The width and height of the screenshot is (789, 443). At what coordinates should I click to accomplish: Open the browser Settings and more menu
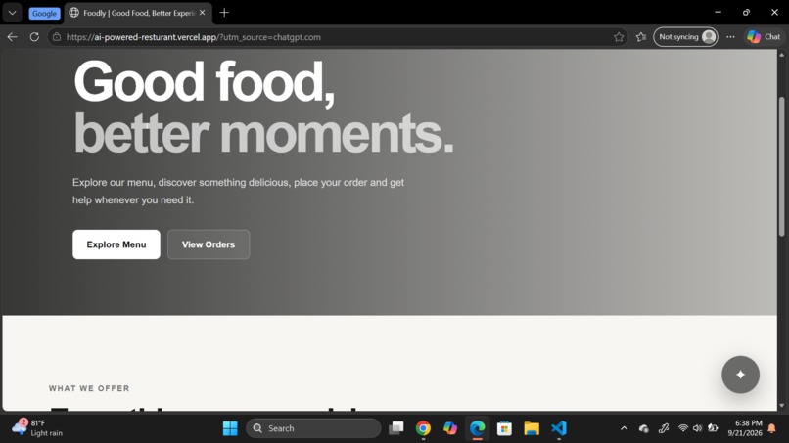(730, 37)
